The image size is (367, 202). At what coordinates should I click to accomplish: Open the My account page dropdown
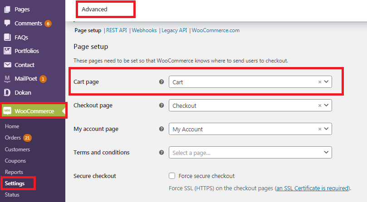click(x=250, y=129)
